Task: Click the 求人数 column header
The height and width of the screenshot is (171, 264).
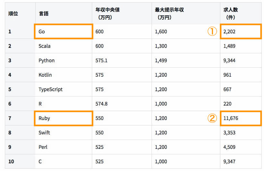Action: point(241,13)
